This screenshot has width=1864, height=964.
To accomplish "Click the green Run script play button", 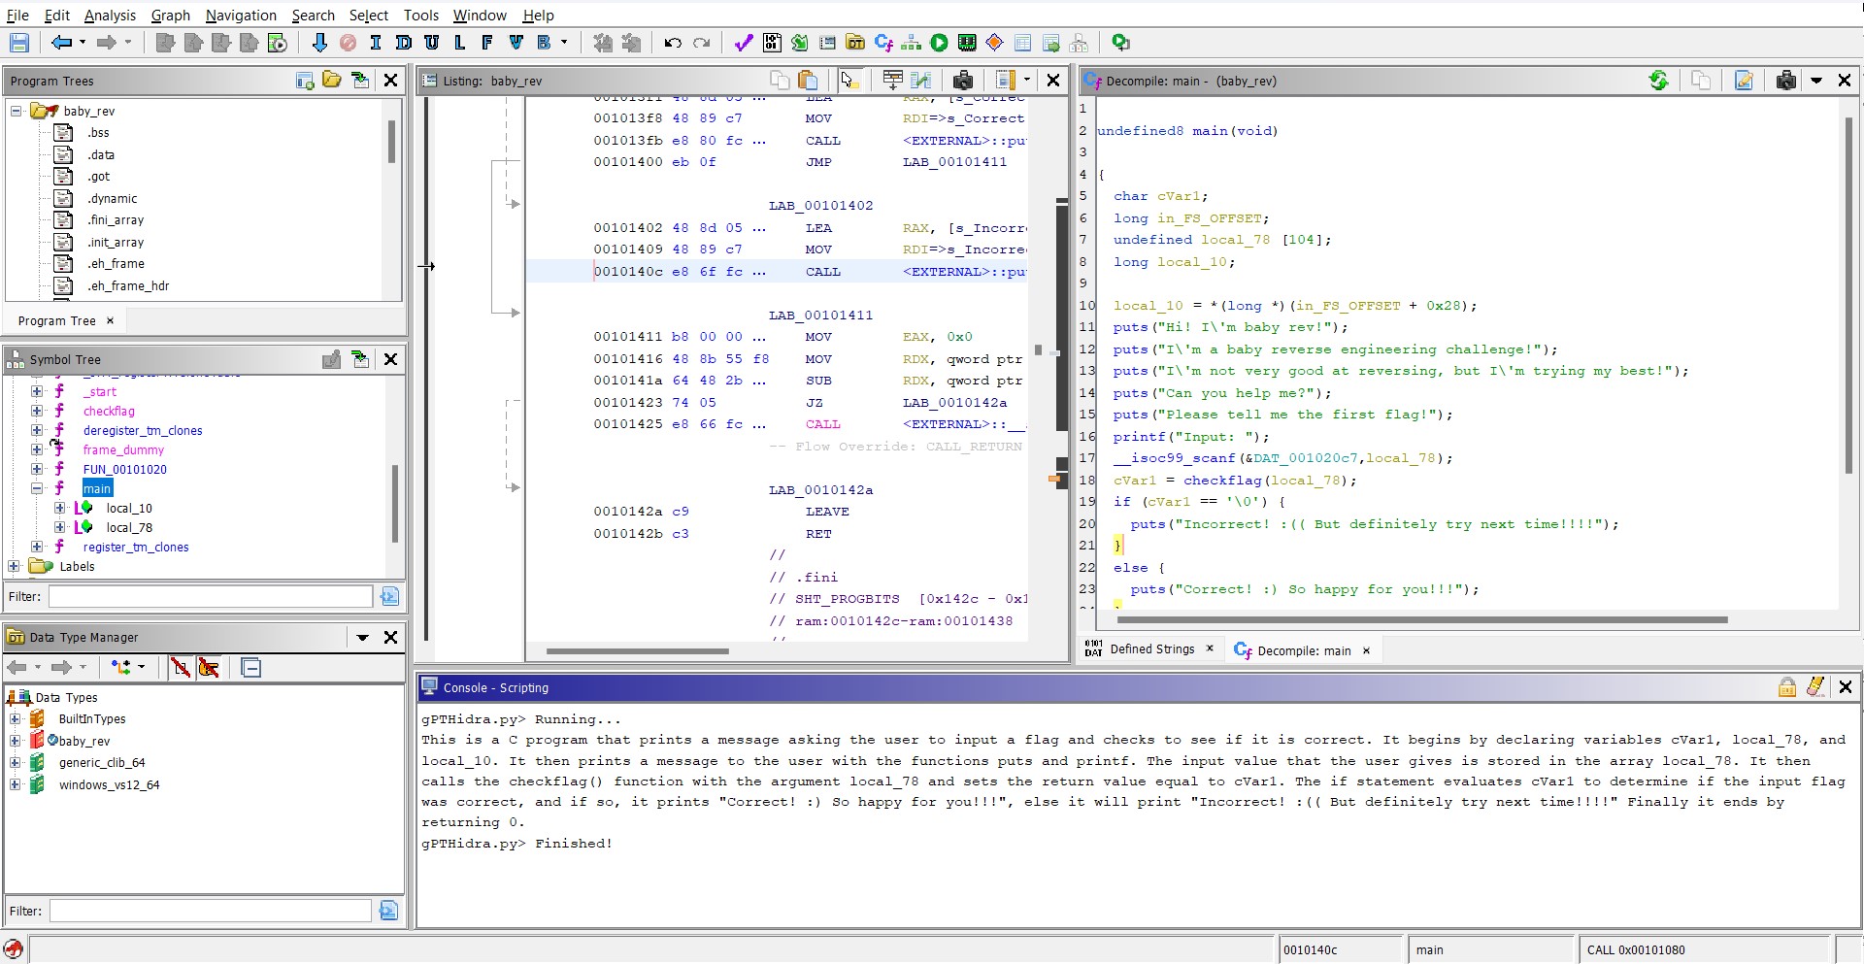I will pyautogui.click(x=939, y=43).
